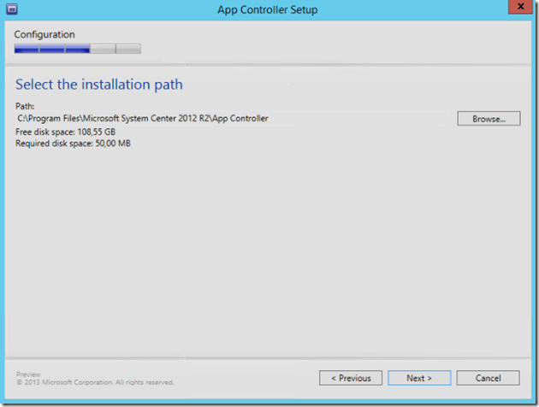Screen dimensions: 539x407
Task: Click the third filled progress bar segment
Action: pos(78,50)
